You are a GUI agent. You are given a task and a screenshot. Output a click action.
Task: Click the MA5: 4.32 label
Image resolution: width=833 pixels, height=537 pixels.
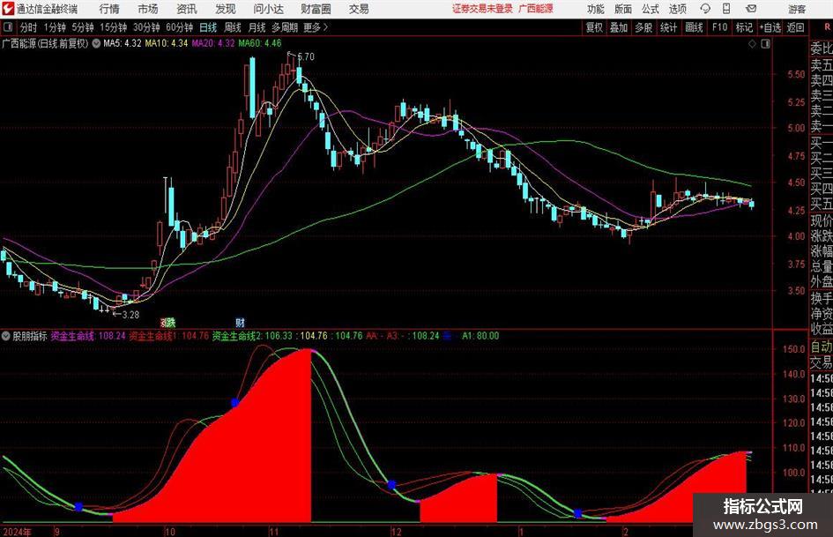point(123,43)
